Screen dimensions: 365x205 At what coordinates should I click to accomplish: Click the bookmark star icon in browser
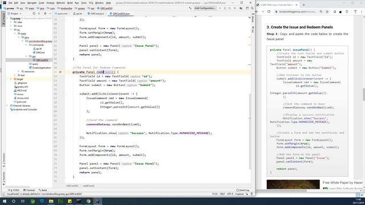pos(327,11)
